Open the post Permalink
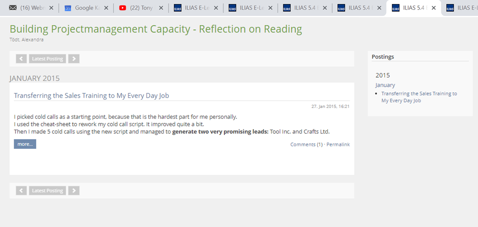The image size is (478, 227). point(338,144)
